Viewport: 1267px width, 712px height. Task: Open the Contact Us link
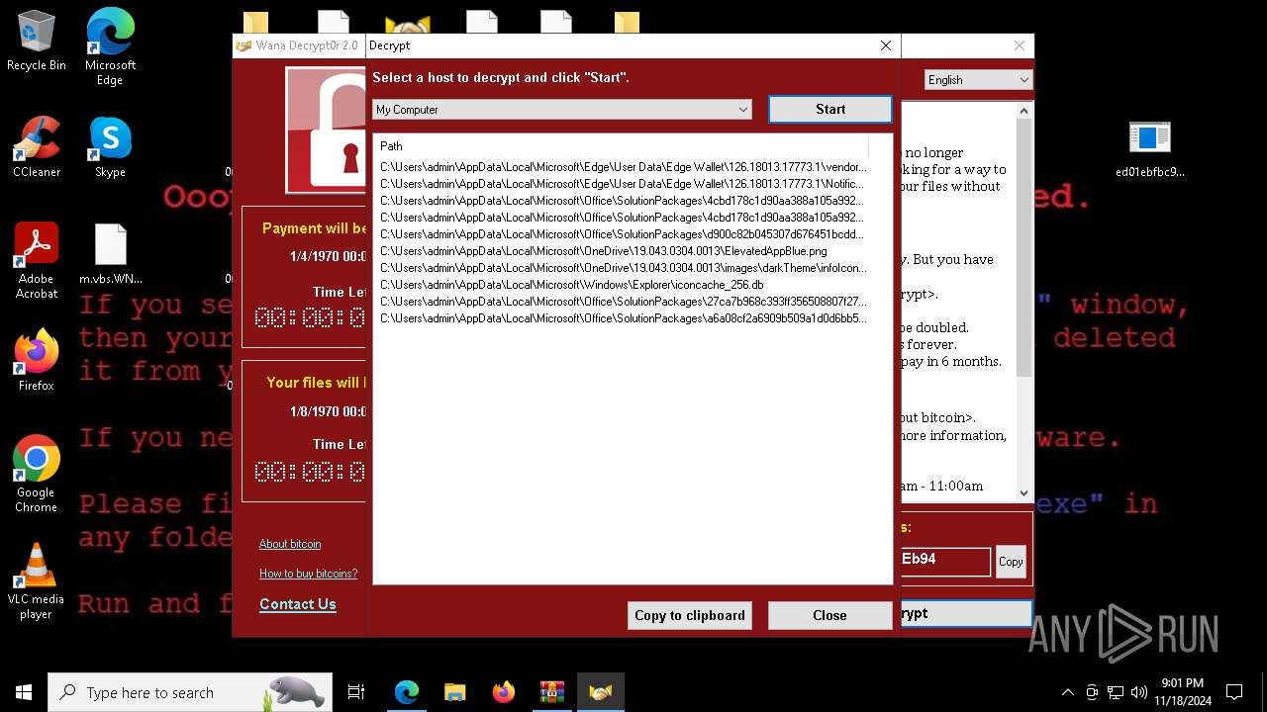298,604
